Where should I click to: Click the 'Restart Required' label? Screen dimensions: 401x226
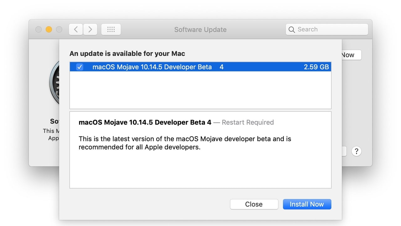pyautogui.click(x=248, y=122)
